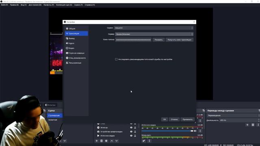Open the scene transitions three-dot menu
The image size is (260, 146).
258,125
